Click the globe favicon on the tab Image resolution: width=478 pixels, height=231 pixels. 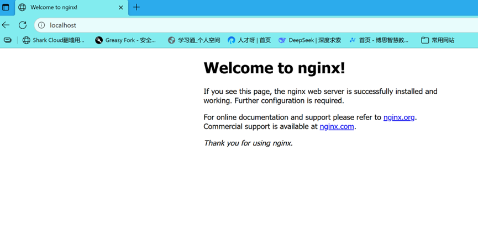click(22, 7)
